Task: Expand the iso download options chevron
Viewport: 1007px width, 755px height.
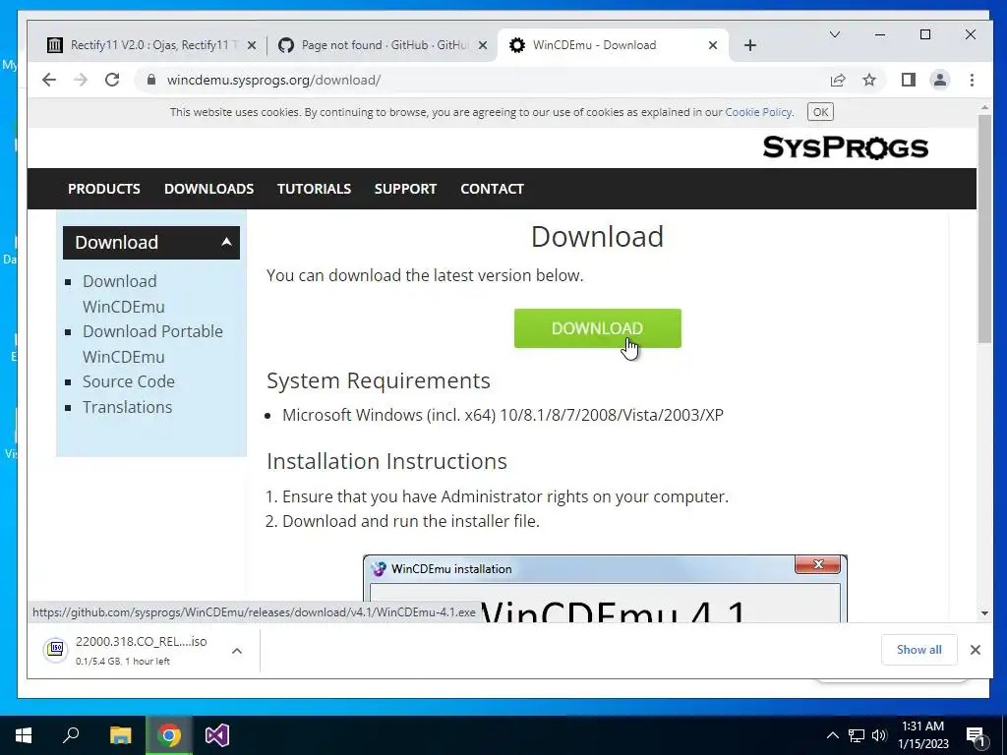Action: tap(237, 651)
